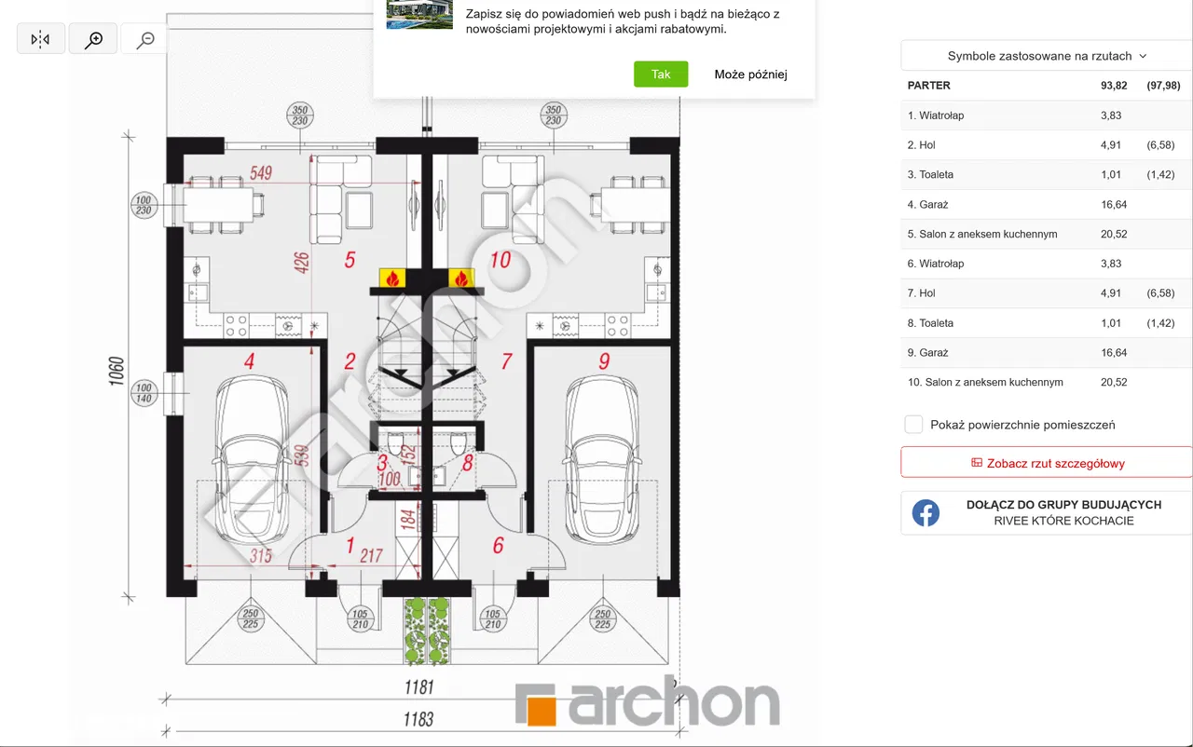Click the house thumbnail in notification popup

[x=419, y=15]
